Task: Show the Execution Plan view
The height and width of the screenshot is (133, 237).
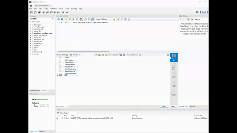Action: click(x=174, y=93)
